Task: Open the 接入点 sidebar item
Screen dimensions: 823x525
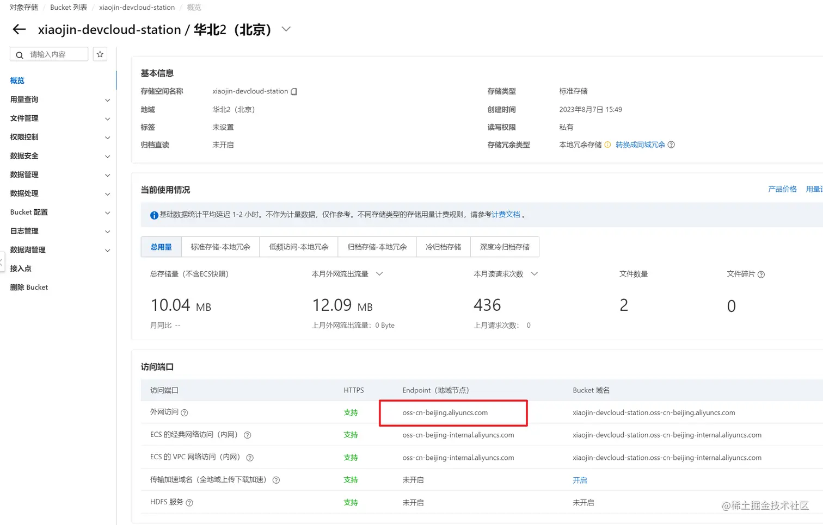Action: 21,268
